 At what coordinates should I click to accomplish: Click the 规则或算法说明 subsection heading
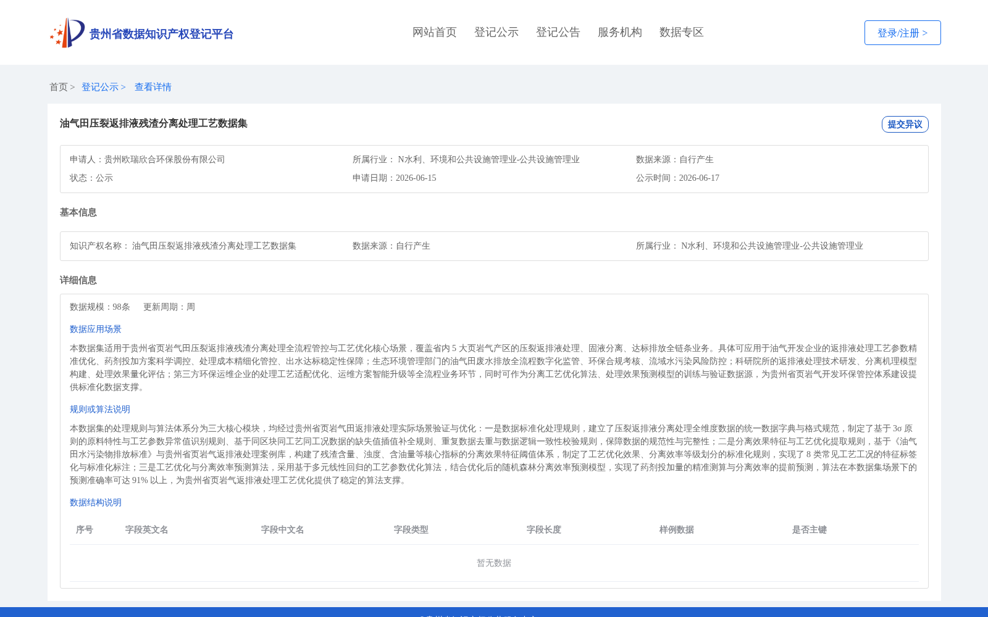tap(100, 409)
